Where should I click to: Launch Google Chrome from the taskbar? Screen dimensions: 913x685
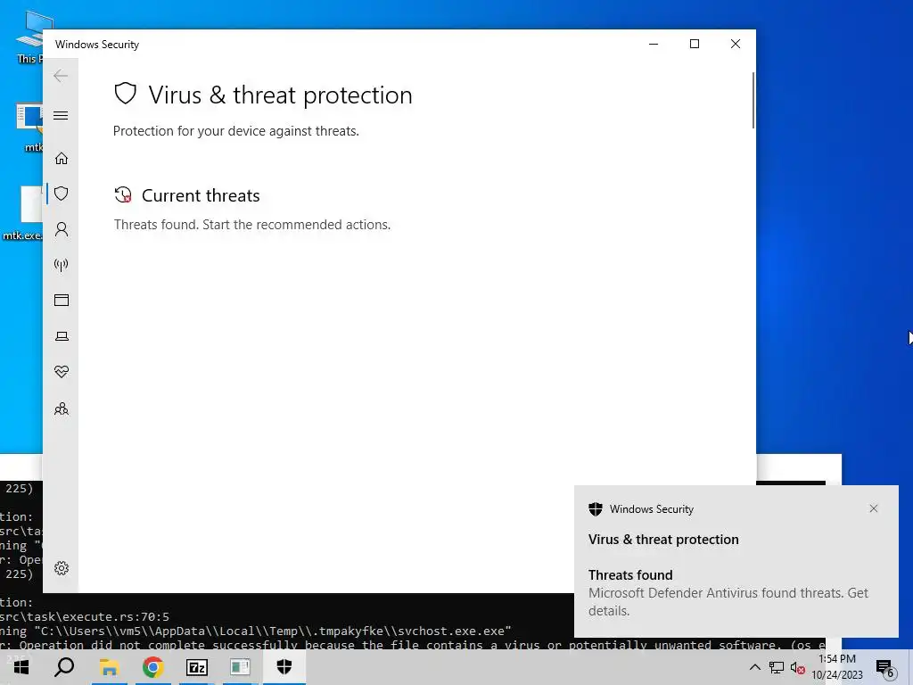coord(152,667)
